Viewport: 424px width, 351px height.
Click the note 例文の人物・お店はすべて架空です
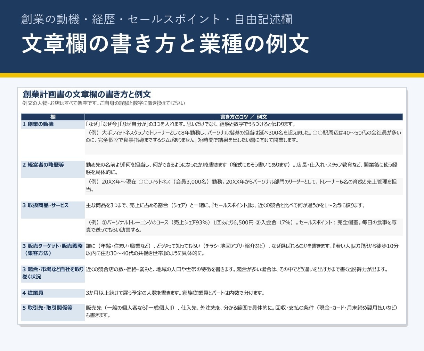104,103
